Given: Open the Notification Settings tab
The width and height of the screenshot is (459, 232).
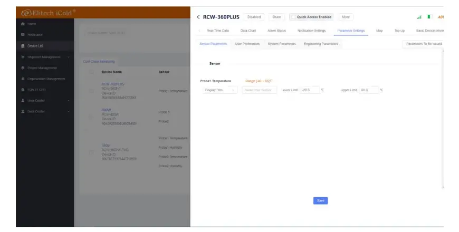Looking at the screenshot, I should point(311,31).
